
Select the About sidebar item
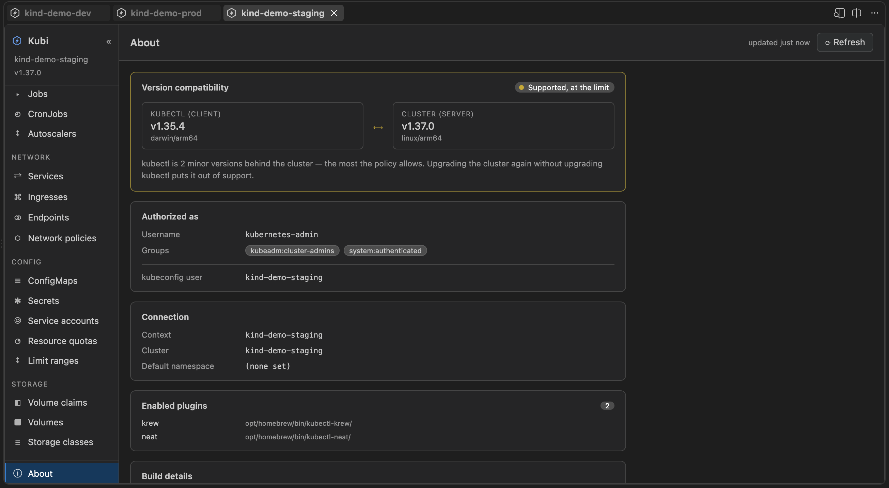tap(62, 473)
